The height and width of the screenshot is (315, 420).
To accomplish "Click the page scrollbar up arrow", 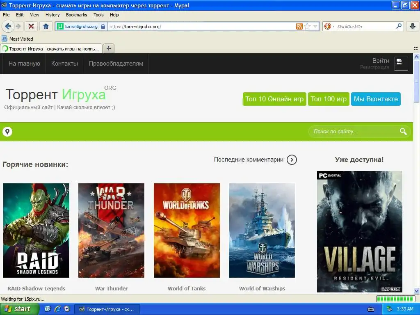I will [x=416, y=57].
